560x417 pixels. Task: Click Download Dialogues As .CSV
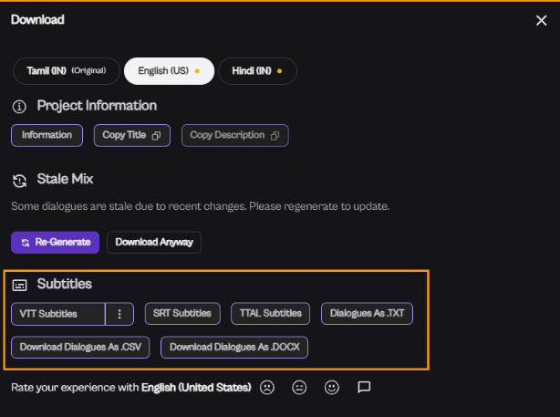tap(80, 348)
